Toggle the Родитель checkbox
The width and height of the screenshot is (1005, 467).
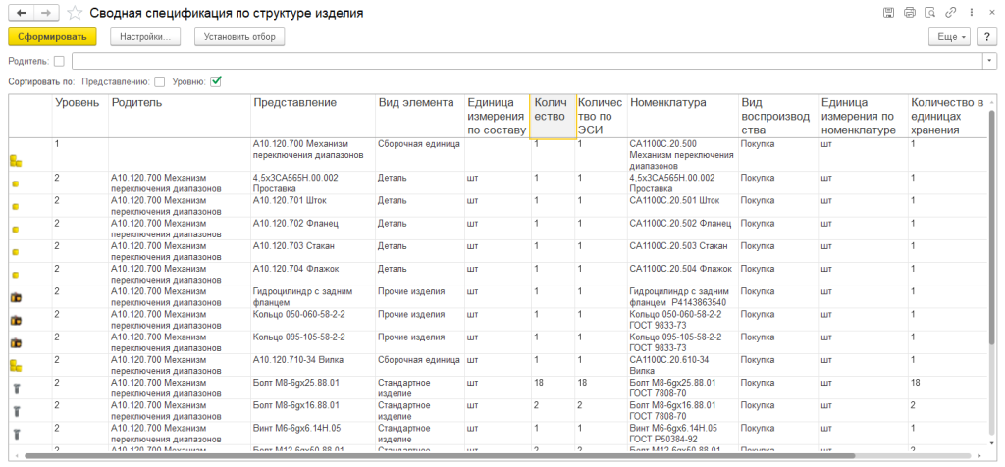point(59,61)
